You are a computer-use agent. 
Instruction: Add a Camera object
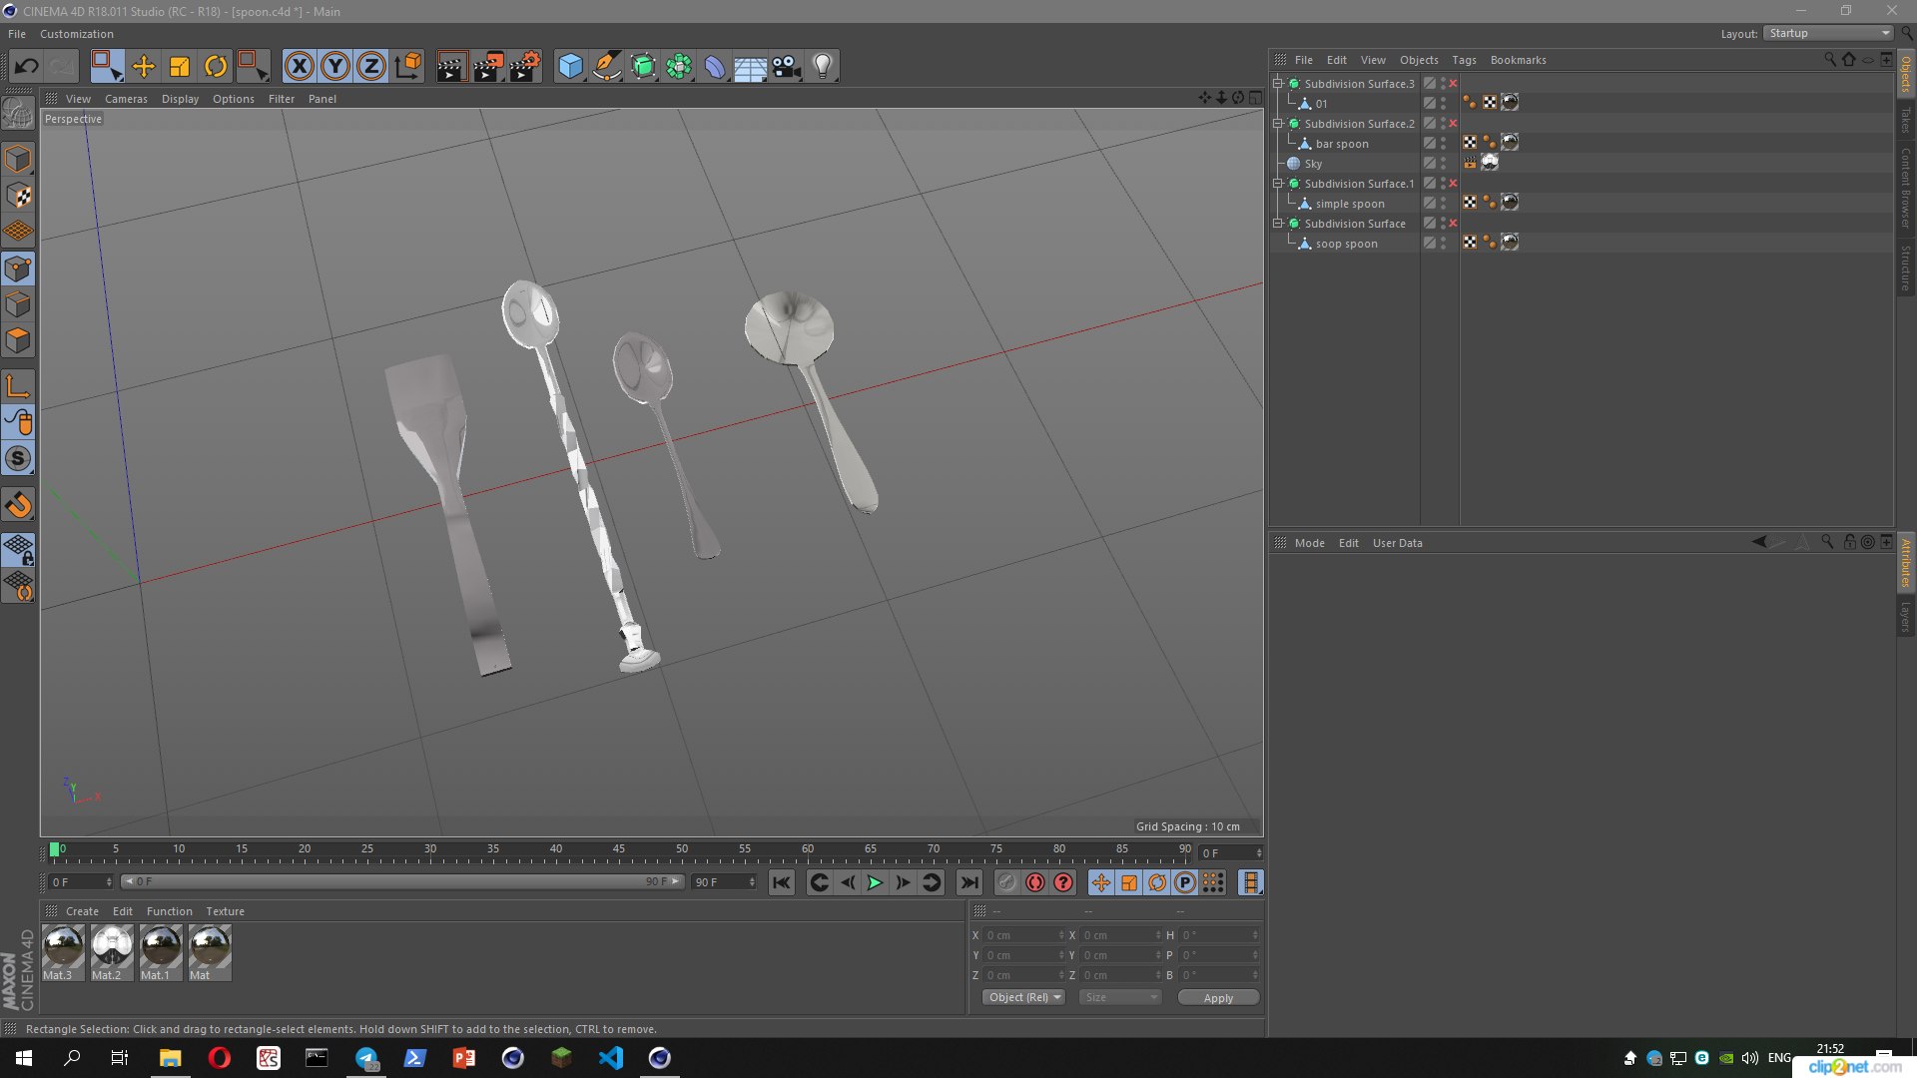point(787,67)
